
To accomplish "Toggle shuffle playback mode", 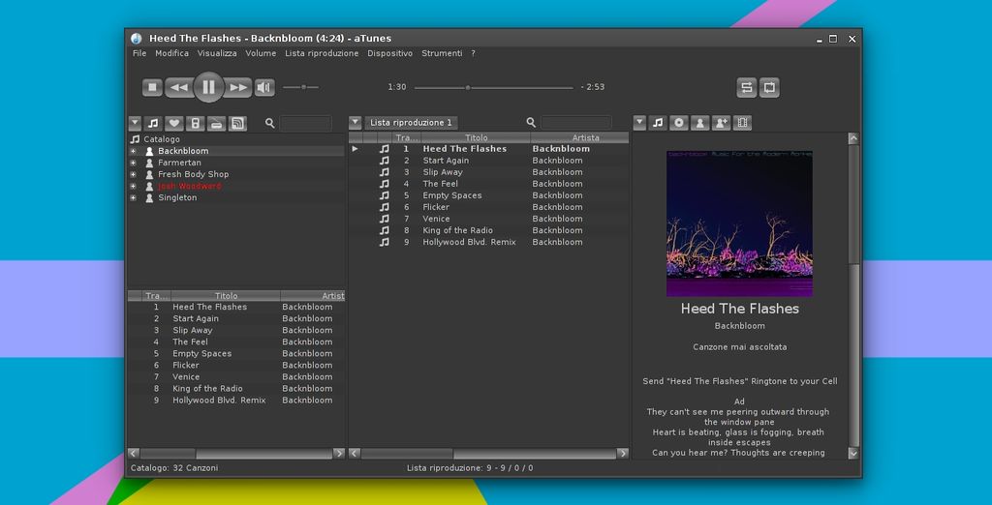I will point(746,87).
